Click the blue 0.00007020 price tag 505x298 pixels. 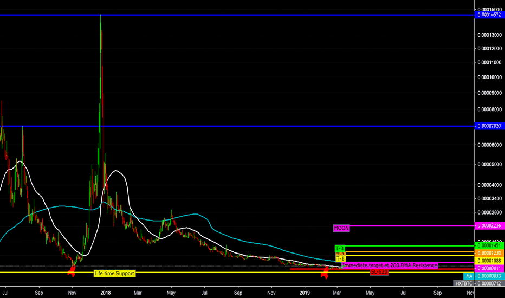489,126
